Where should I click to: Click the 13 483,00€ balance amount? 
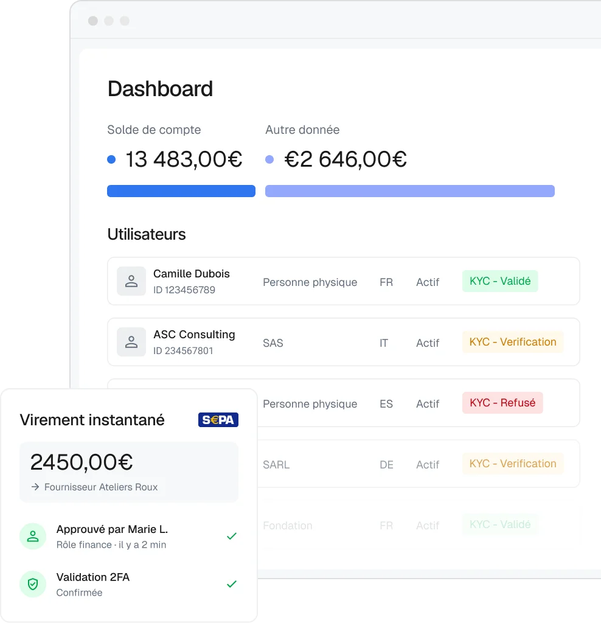click(x=184, y=160)
